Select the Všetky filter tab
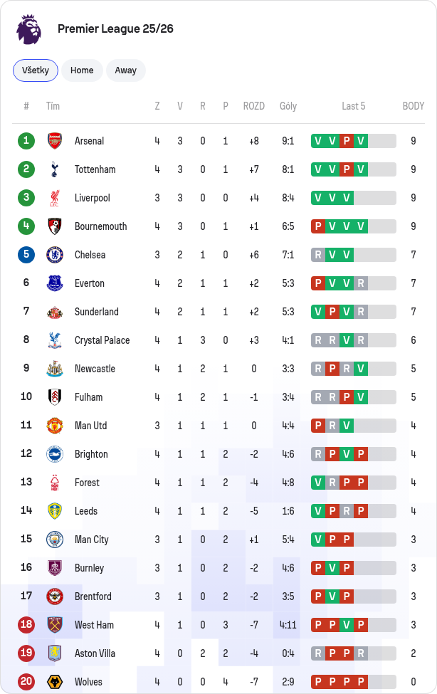This screenshot has width=437, height=694. [x=36, y=70]
